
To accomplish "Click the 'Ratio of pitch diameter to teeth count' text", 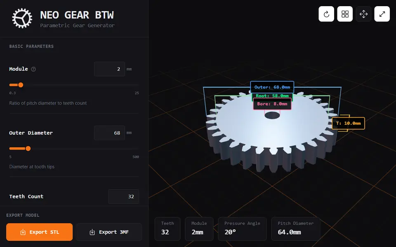I will (48, 103).
